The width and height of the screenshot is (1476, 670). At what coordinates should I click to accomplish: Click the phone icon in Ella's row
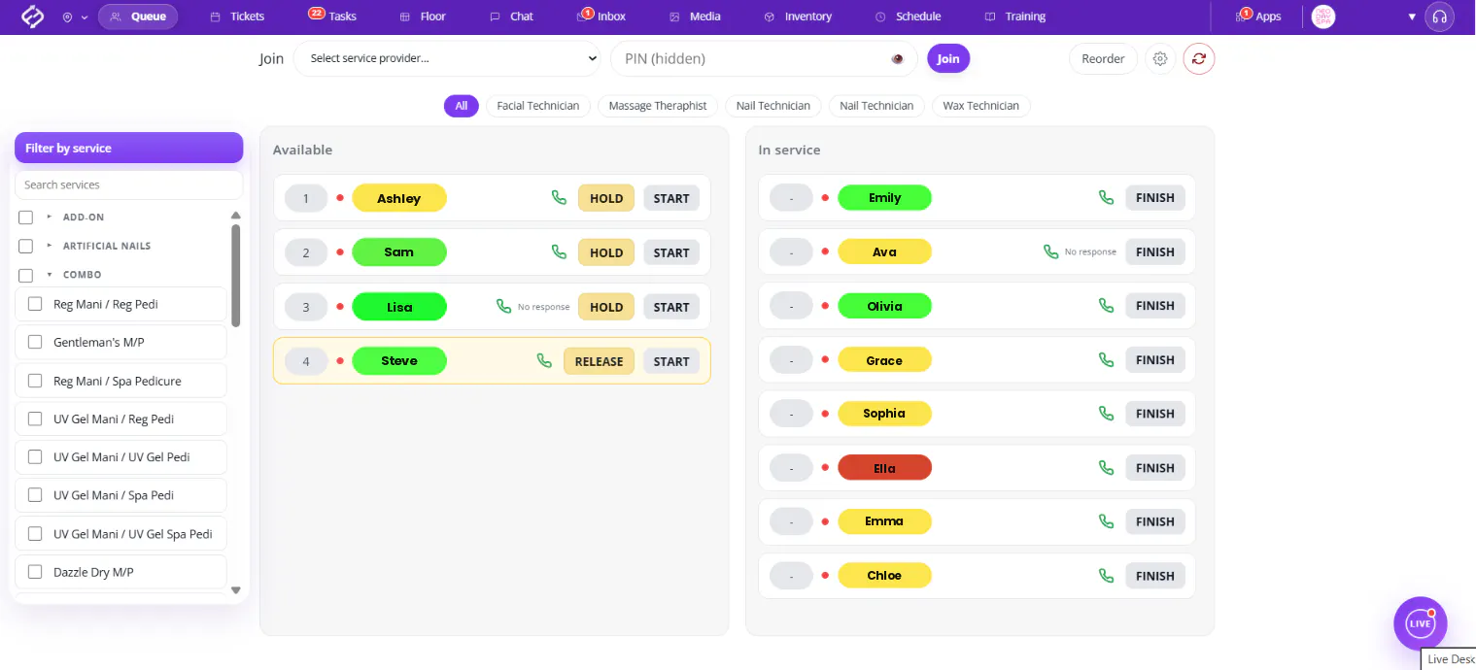coord(1106,468)
